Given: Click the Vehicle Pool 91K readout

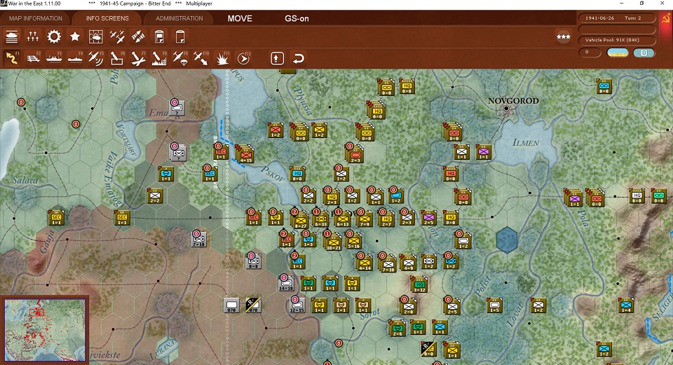Looking at the screenshot, I should pos(617,40).
